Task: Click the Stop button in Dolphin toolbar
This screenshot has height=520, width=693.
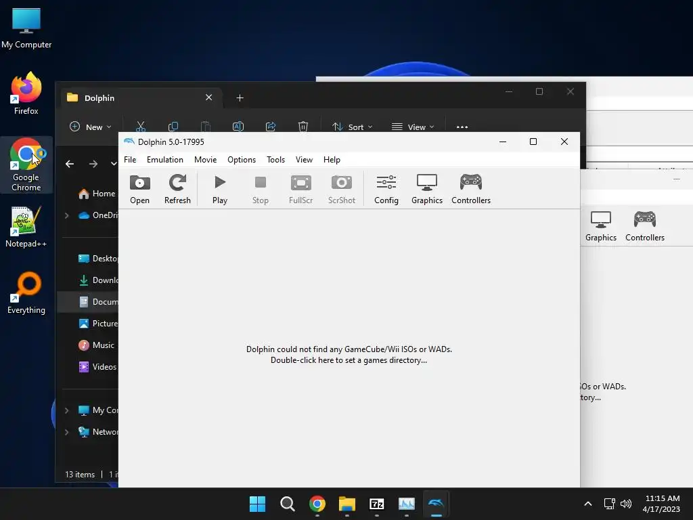Action: [x=261, y=190]
